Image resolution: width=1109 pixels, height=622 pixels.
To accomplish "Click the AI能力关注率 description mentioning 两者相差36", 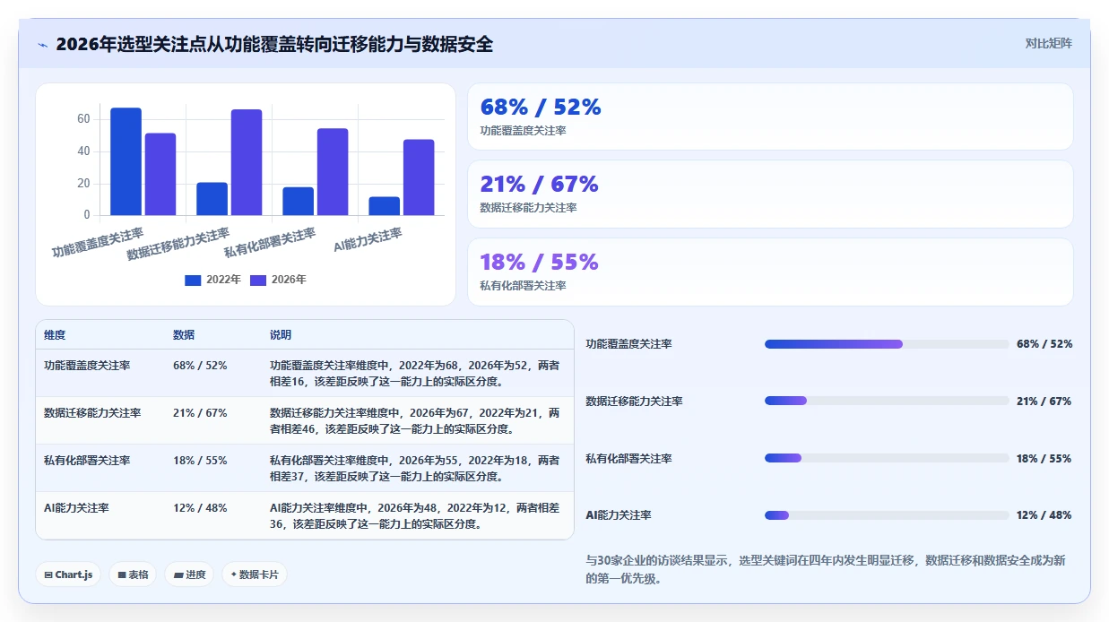I will [414, 515].
